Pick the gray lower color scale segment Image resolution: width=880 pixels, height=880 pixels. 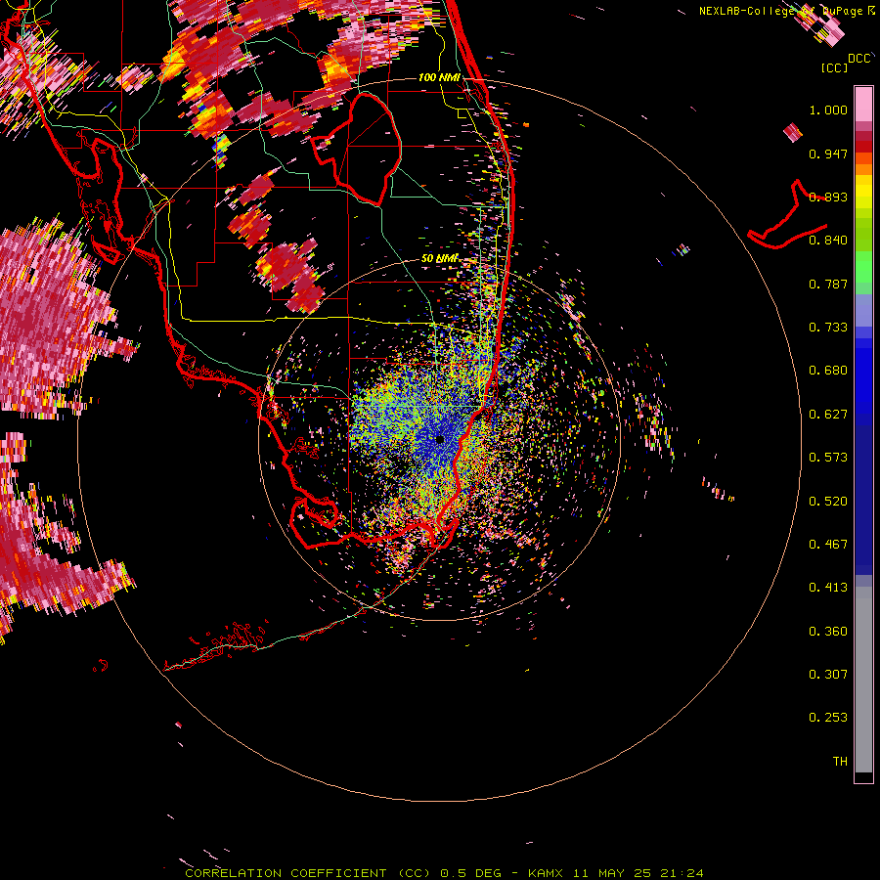click(x=863, y=680)
